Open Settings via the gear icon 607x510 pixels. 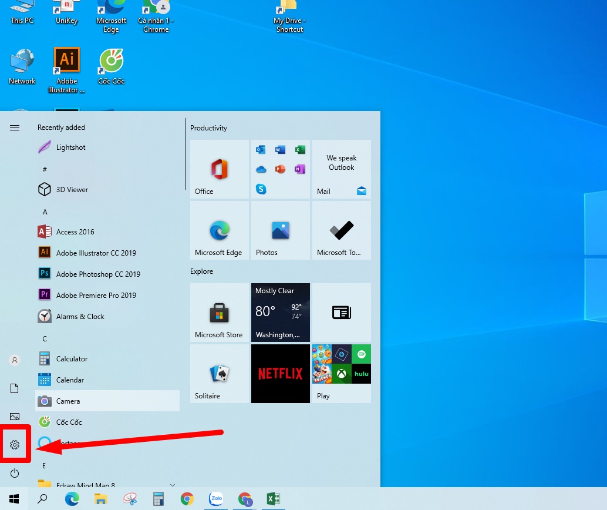[x=15, y=445]
